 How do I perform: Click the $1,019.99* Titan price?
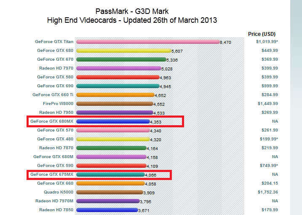pyautogui.click(x=267, y=42)
